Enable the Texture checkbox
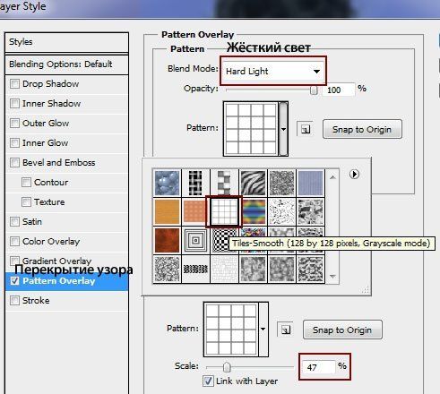The width and height of the screenshot is (440, 394). pos(26,201)
